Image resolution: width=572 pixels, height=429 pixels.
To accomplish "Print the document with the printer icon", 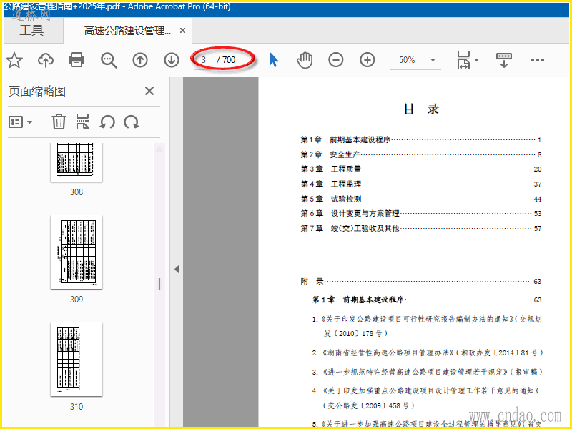I will tap(77, 60).
